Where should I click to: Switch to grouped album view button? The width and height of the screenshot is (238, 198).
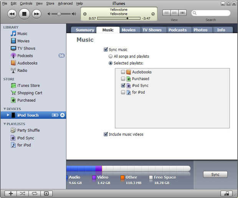[x=174, y=13]
